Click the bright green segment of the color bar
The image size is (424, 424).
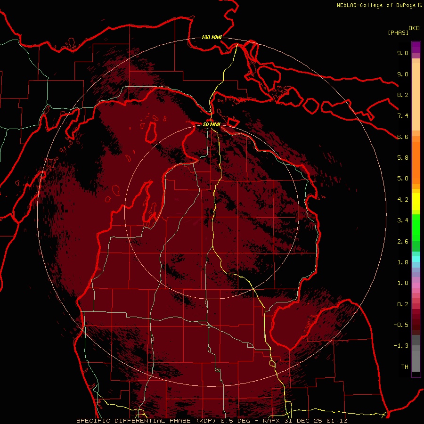tap(416, 228)
